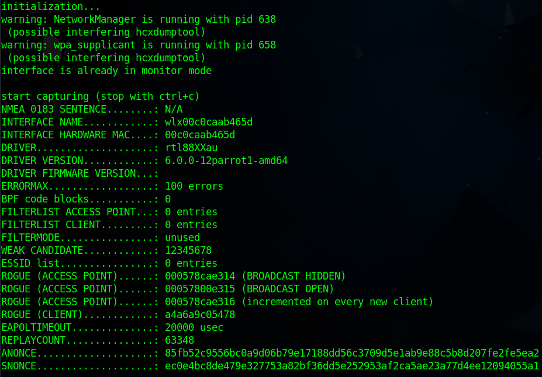This screenshot has width=542, height=377.
Task: Click the ERRORMAX value '100 errors'
Action: tap(194, 186)
